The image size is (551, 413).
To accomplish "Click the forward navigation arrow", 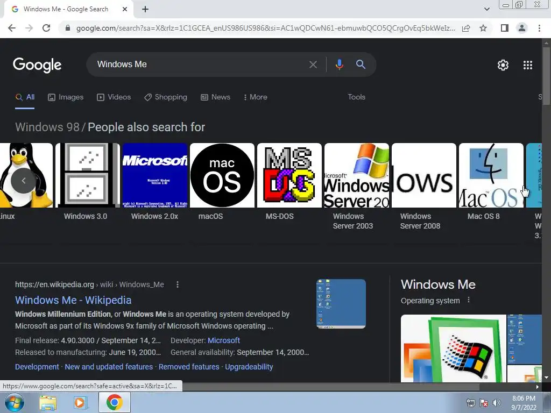I will (x=29, y=28).
